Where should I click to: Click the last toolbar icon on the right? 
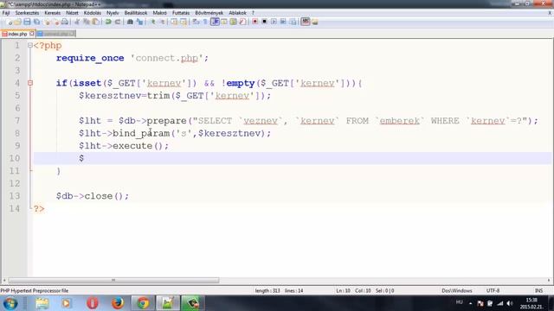tap(315, 22)
